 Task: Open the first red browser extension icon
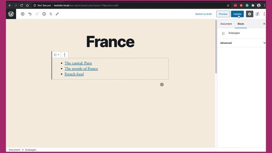(x=235, y=6)
